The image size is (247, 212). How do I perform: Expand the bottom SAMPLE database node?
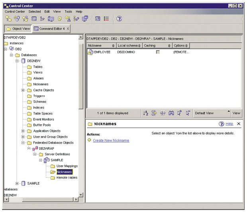[x=17, y=183]
